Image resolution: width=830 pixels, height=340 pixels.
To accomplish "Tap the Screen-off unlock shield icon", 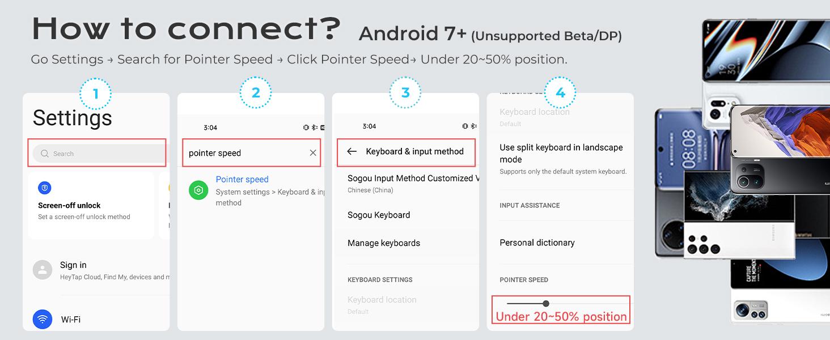I will 45,188.
